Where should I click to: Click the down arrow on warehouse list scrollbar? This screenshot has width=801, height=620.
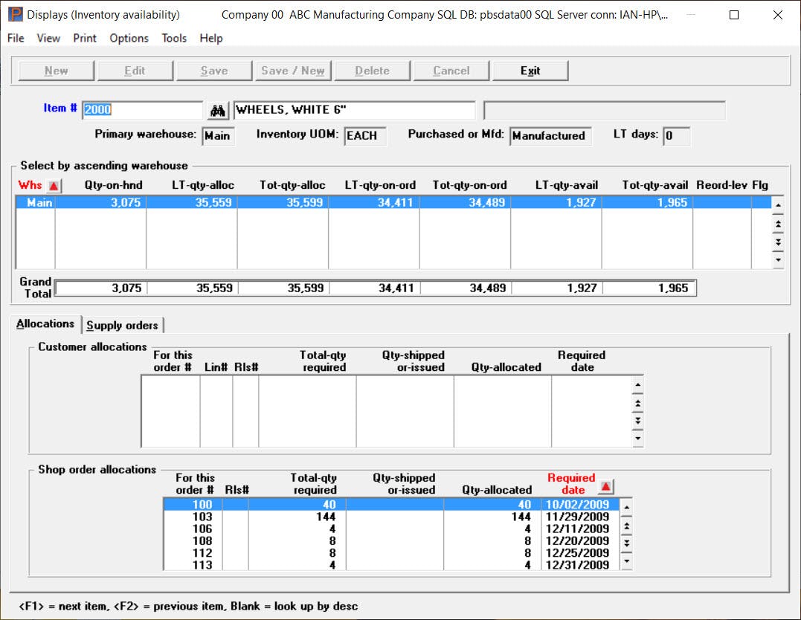click(777, 261)
